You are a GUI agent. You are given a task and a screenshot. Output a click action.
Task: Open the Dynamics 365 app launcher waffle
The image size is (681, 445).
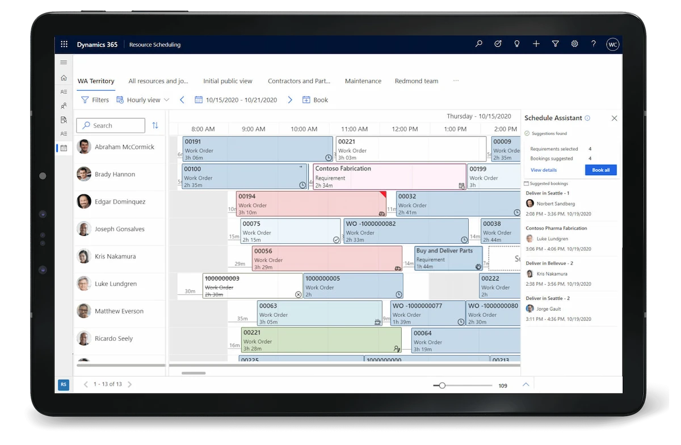point(64,44)
